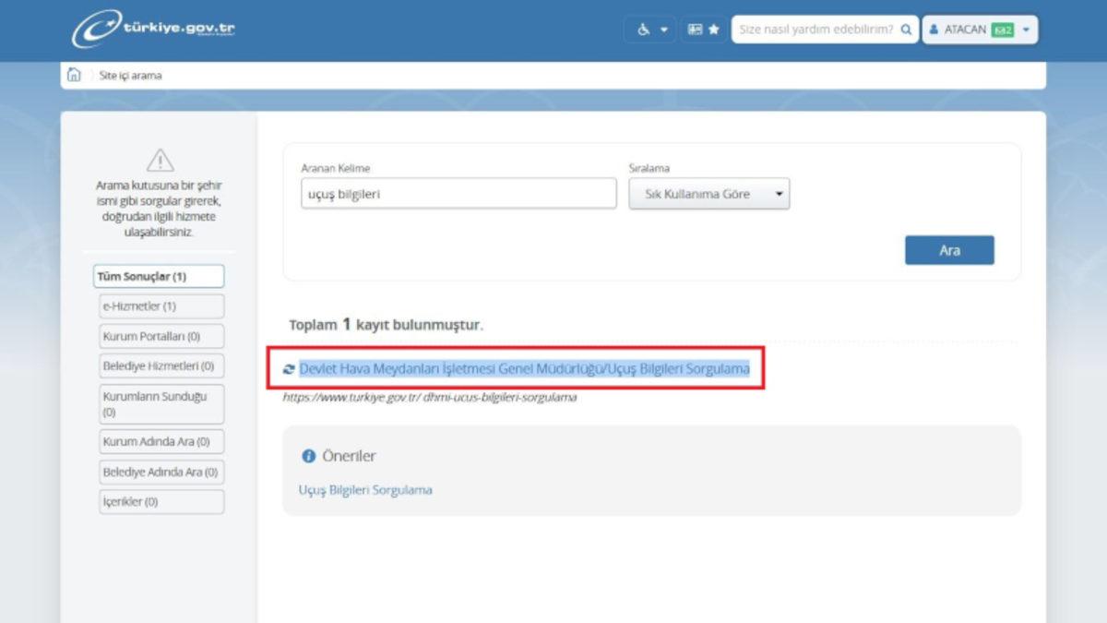Select the İçerikler (0) filter
This screenshot has width=1107, height=623.
coord(161,502)
